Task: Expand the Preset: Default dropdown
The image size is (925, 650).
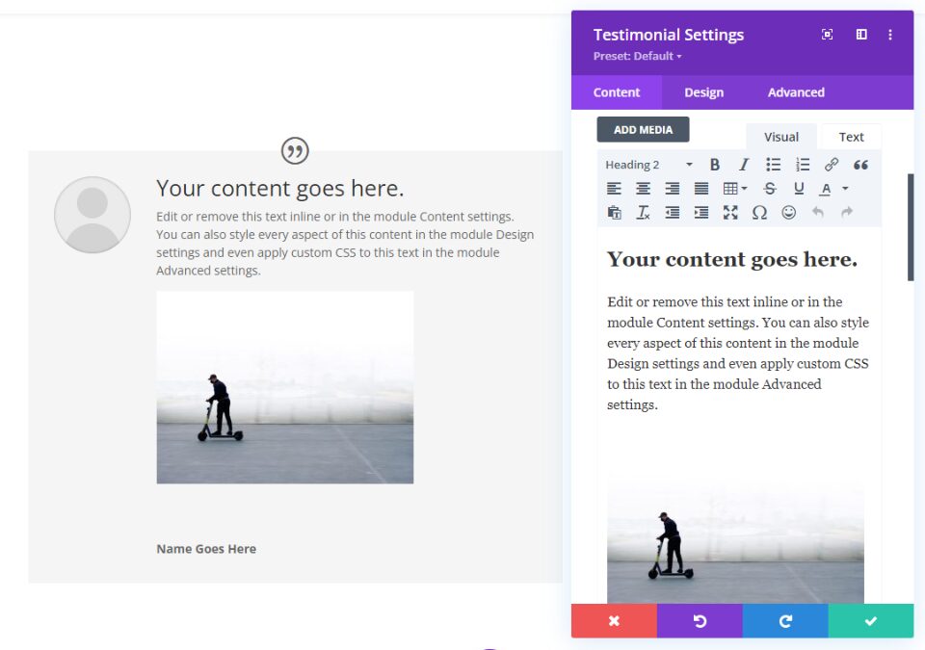Action: (x=637, y=56)
